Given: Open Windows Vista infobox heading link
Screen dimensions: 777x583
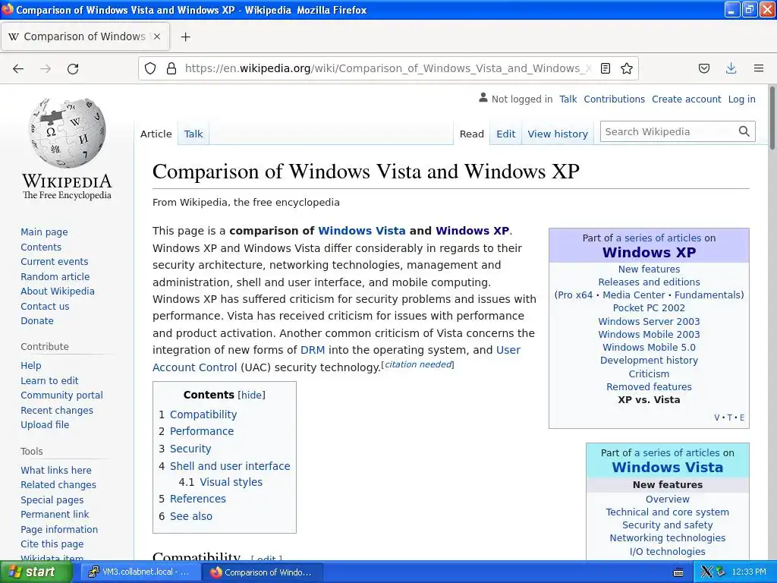Looking at the screenshot, I should (x=668, y=468).
